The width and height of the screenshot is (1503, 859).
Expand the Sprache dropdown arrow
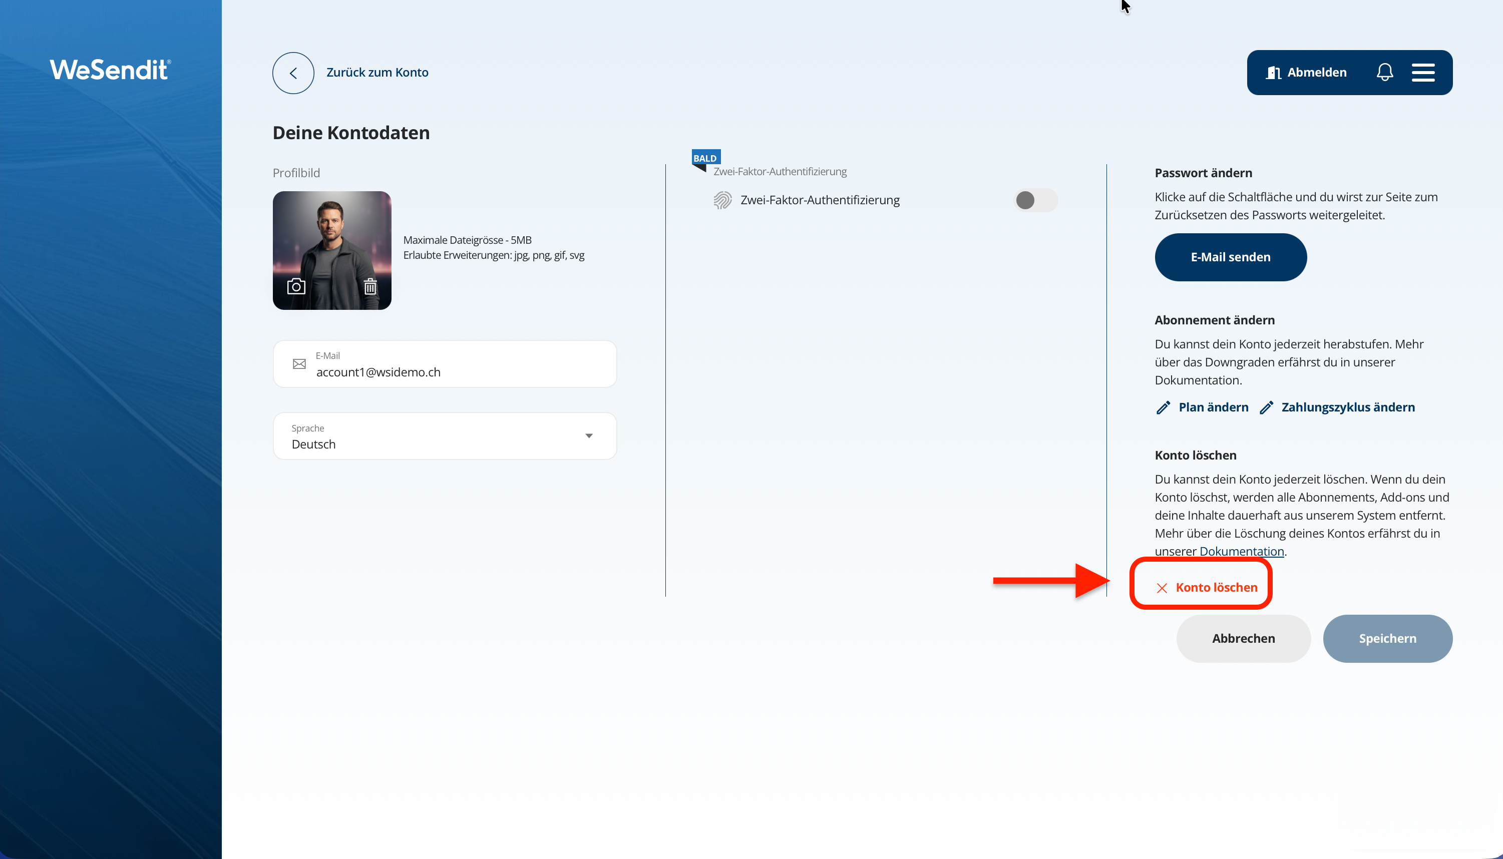pos(588,436)
